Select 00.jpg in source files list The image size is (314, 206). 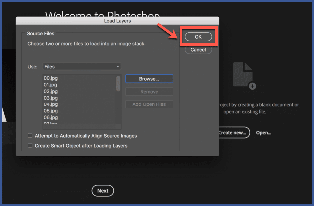click(x=51, y=78)
